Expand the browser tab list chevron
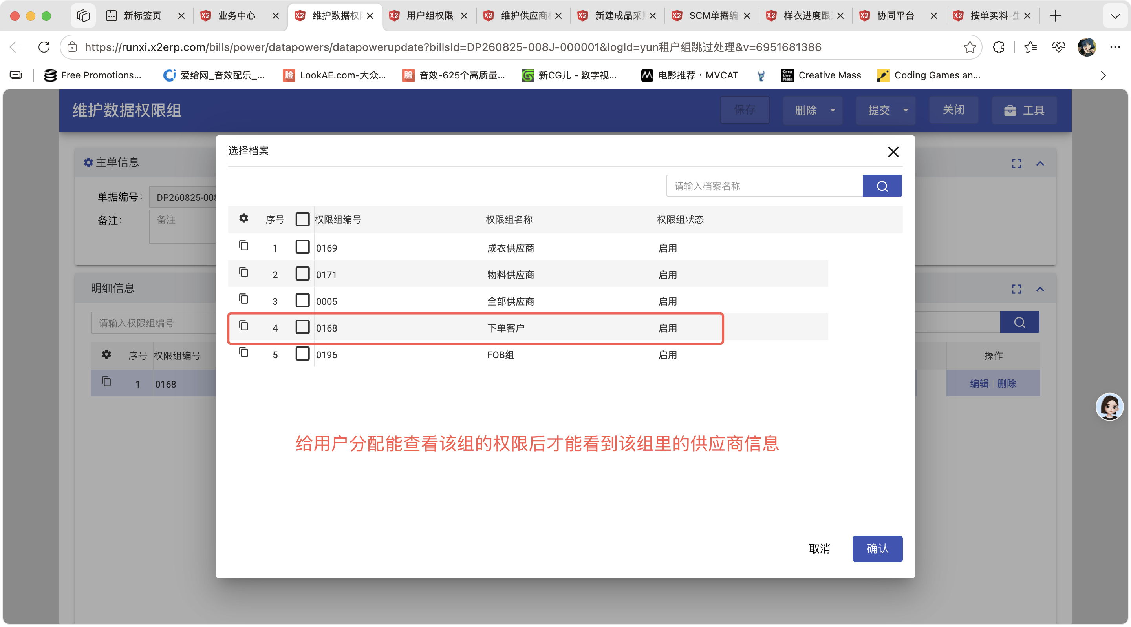Viewport: 1131px width, 627px height. 1115,16
